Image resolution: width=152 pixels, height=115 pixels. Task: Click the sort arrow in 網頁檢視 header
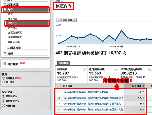tap(143, 86)
